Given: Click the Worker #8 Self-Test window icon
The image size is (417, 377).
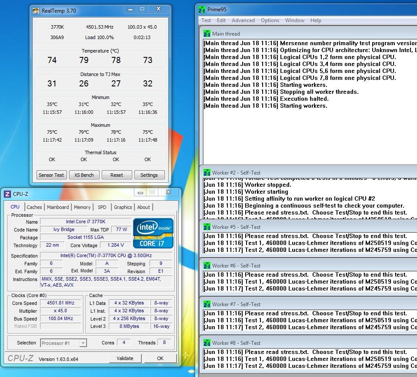Looking at the screenshot, I should [x=207, y=343].
